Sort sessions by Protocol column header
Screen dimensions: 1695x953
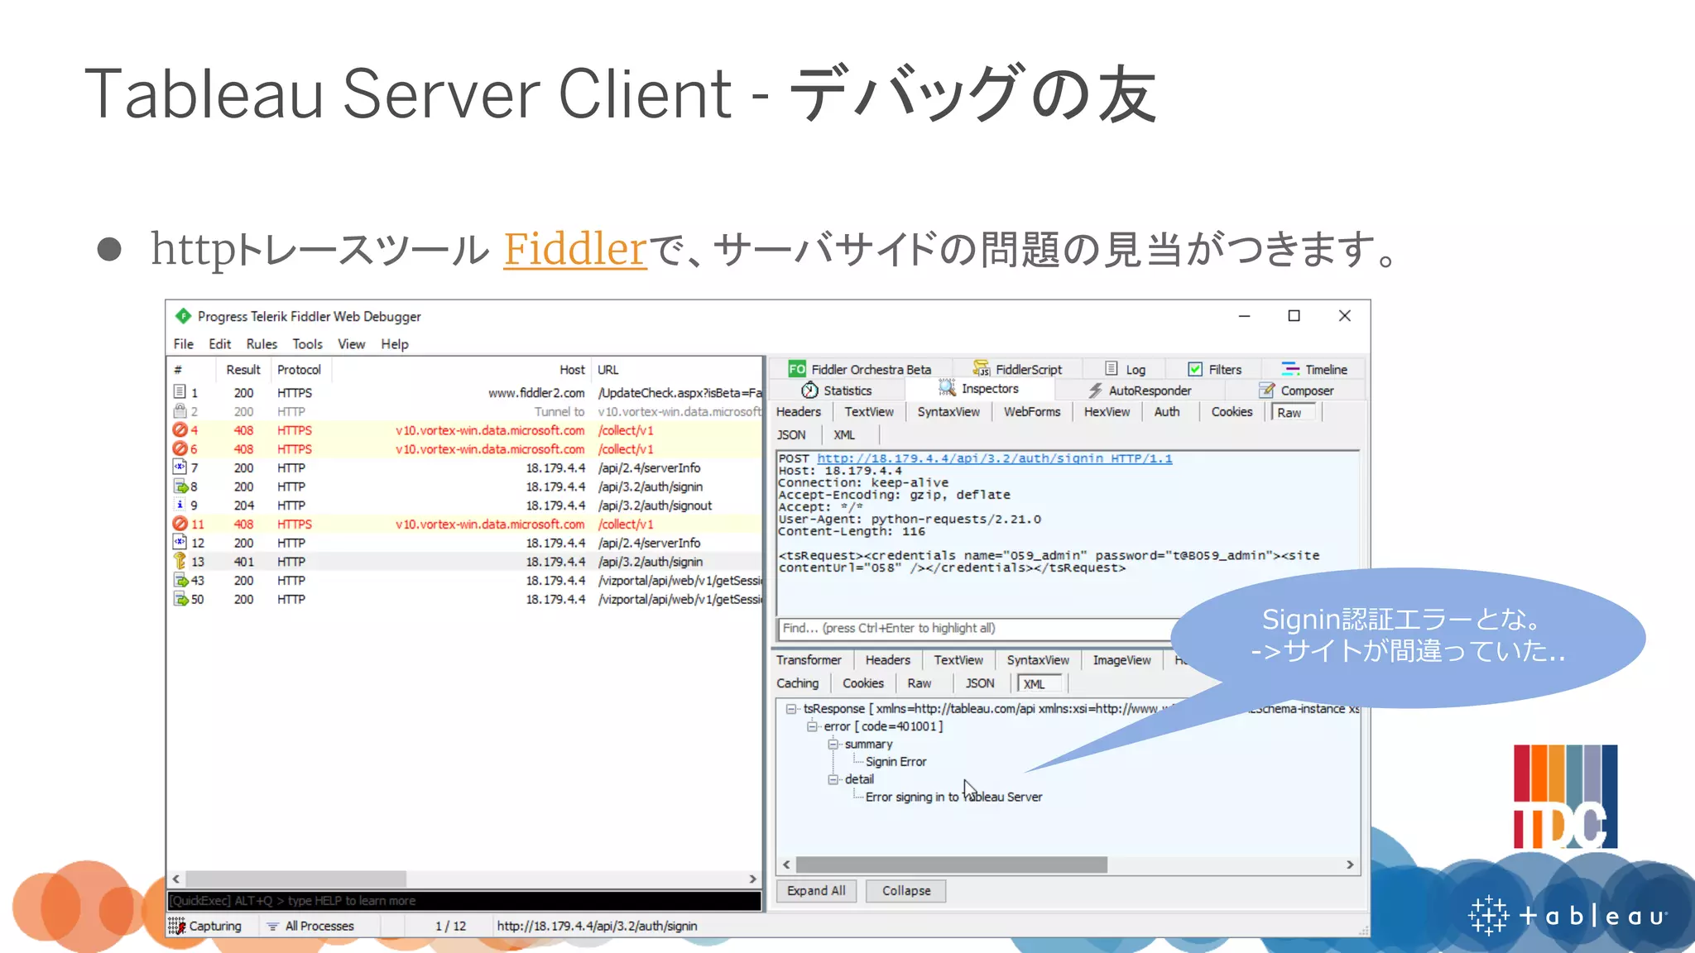(299, 370)
